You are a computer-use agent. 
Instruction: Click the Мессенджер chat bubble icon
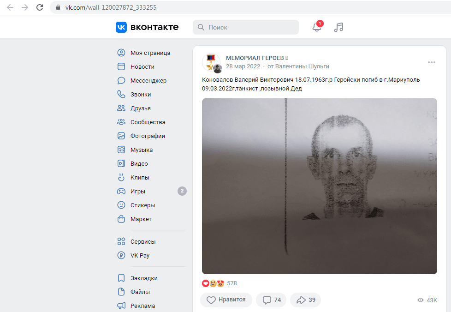[121, 80]
